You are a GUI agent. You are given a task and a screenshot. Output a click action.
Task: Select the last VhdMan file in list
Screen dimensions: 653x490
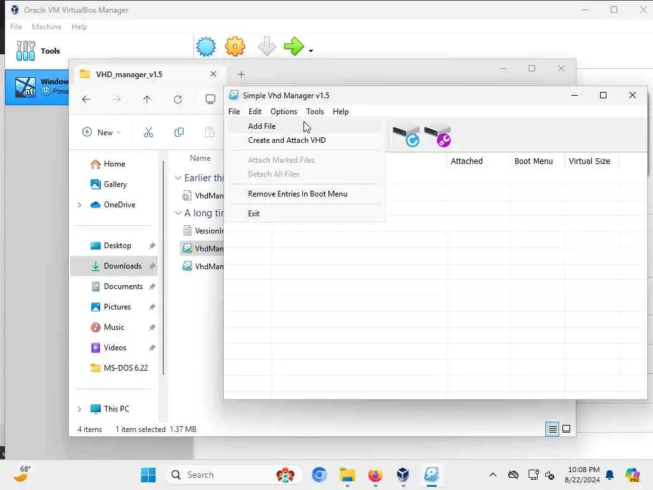click(x=203, y=266)
